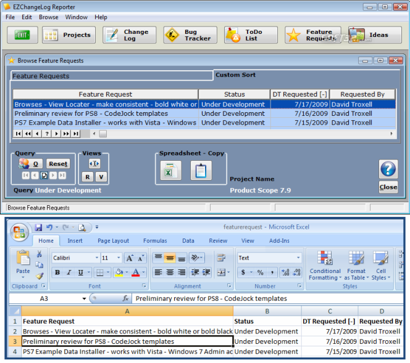The width and height of the screenshot is (410, 363).
Task: Open the Ideas section
Action: [375, 35]
